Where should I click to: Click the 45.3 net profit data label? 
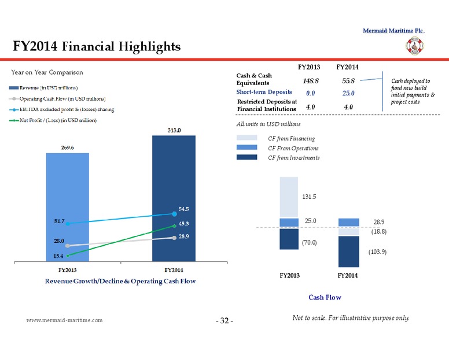point(183,223)
